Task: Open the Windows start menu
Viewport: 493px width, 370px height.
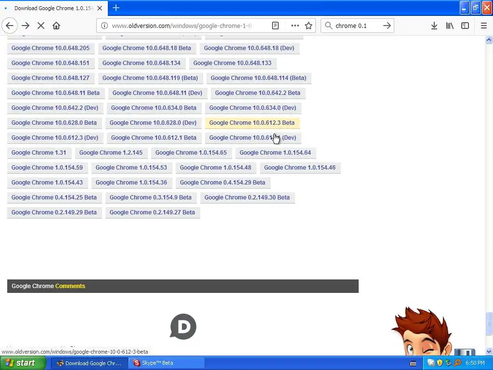Action: (x=23, y=363)
